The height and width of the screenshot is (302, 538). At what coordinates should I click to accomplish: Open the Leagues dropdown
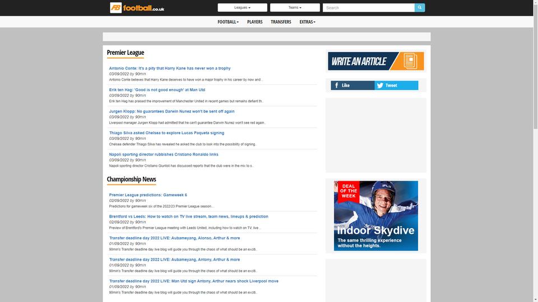tap(242, 7)
